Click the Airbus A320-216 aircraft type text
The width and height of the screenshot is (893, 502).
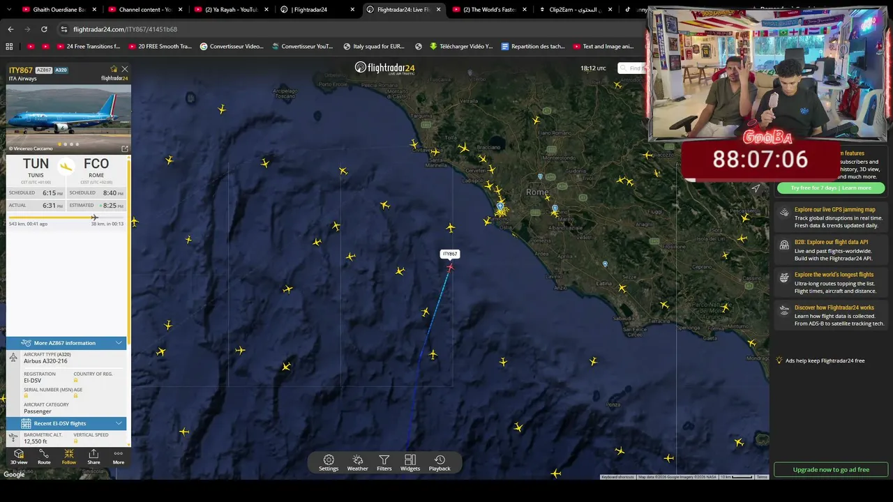click(x=45, y=361)
